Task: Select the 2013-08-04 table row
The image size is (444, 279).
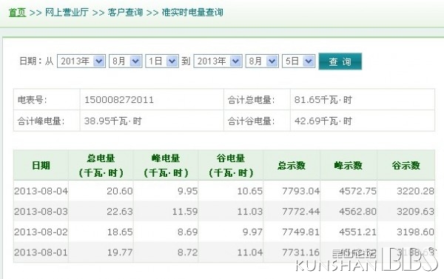Action: [x=224, y=191]
